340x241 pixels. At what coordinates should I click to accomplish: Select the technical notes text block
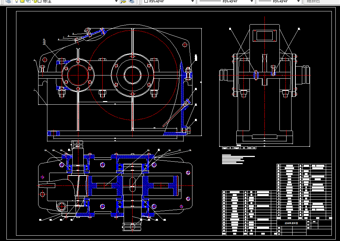[x=238, y=159]
